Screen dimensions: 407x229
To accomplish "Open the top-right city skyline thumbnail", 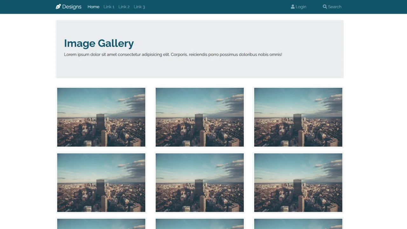I will pos(298,117).
